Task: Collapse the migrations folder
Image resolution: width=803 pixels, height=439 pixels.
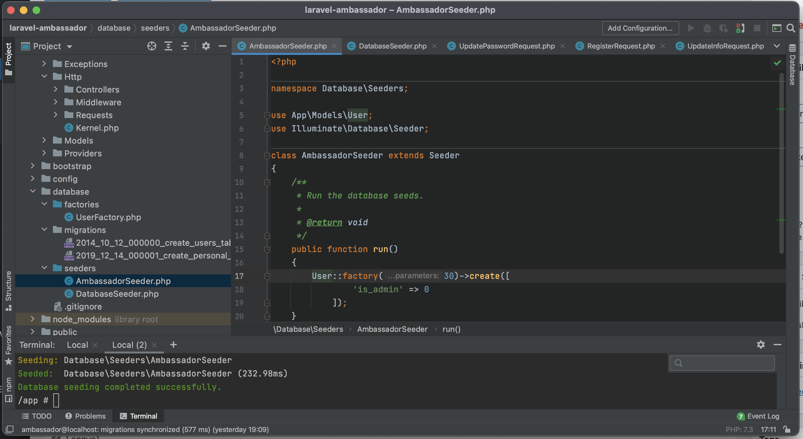Action: point(44,230)
